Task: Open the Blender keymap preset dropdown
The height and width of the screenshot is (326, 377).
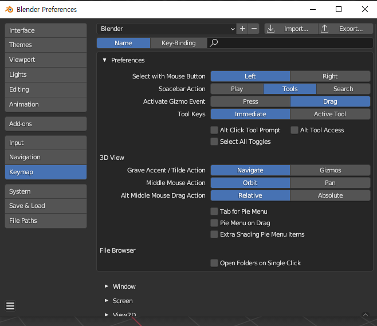Action: [x=167, y=29]
